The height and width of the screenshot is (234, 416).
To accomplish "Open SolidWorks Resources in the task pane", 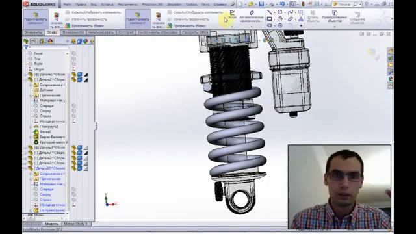I will coord(390,51).
